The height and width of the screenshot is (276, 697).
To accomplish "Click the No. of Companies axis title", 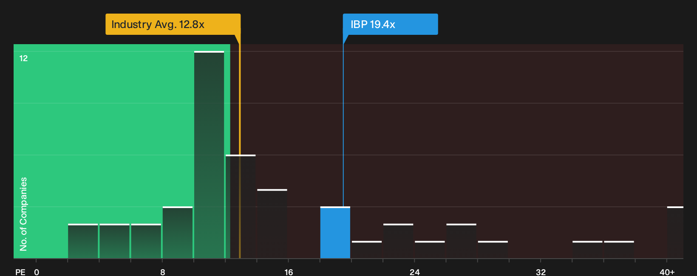I will 23,214.
